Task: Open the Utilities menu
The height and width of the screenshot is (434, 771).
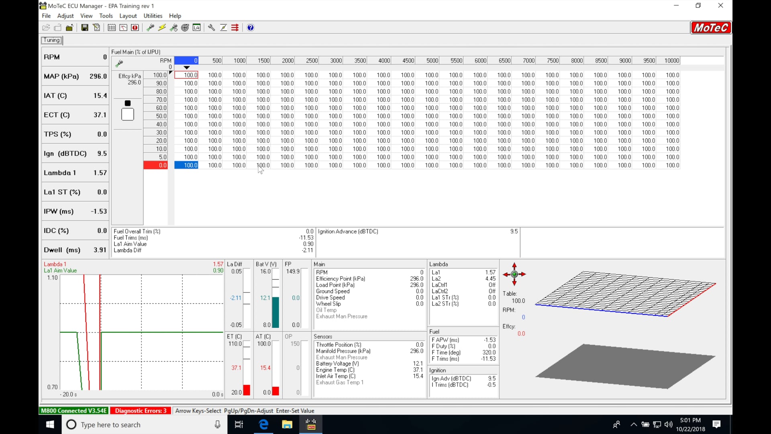Action: click(153, 16)
